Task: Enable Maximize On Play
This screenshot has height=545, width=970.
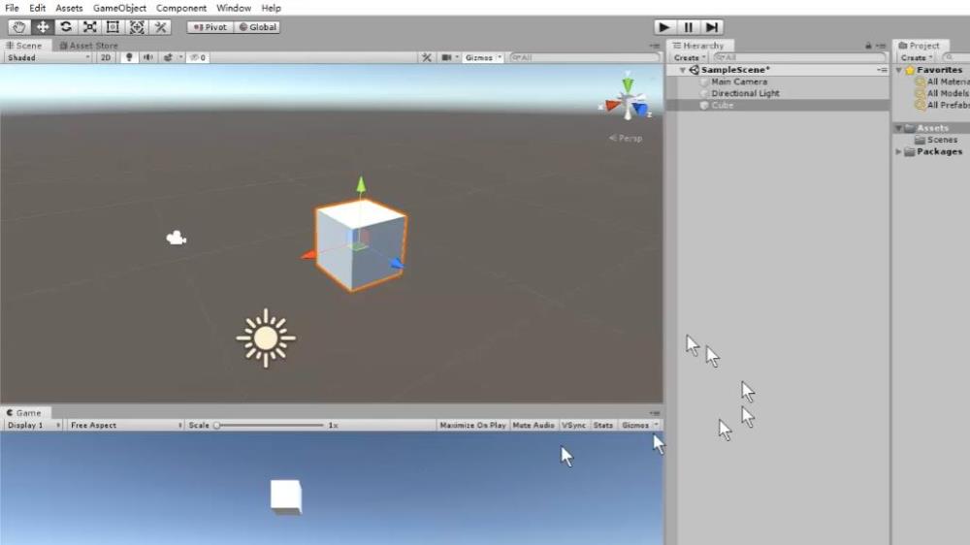Action: (x=472, y=425)
